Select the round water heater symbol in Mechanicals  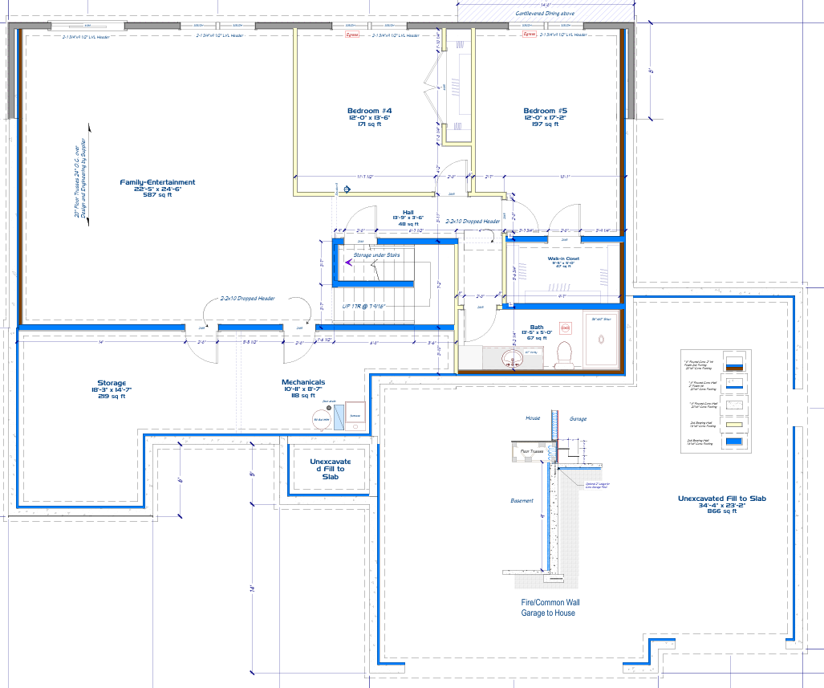point(321,419)
